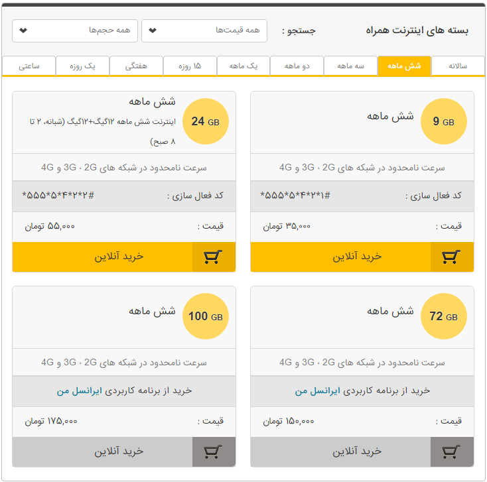Switch to the سالانه tab

point(458,66)
